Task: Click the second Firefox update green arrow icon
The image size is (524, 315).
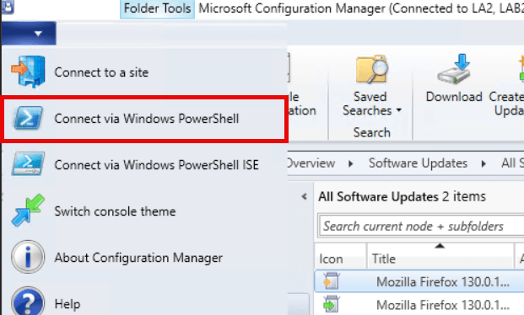Action: point(331,304)
